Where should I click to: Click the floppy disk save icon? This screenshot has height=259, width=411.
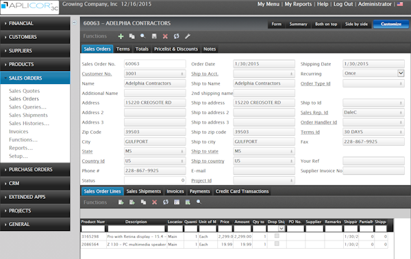(154, 36)
